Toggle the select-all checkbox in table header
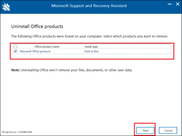The image size is (182, 136). point(15,47)
